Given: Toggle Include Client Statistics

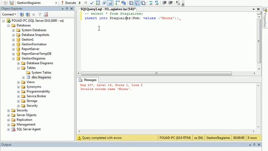Looking at the screenshot, I should point(124,3).
